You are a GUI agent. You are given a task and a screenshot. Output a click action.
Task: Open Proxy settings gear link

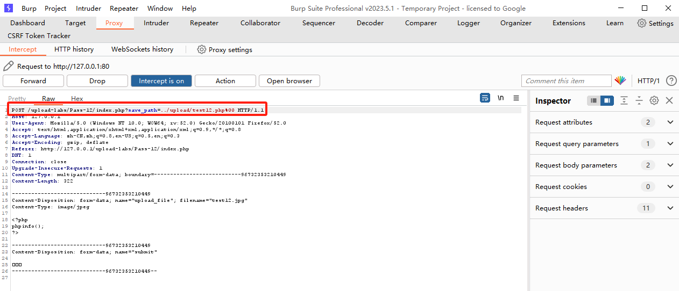pyautogui.click(x=225, y=49)
